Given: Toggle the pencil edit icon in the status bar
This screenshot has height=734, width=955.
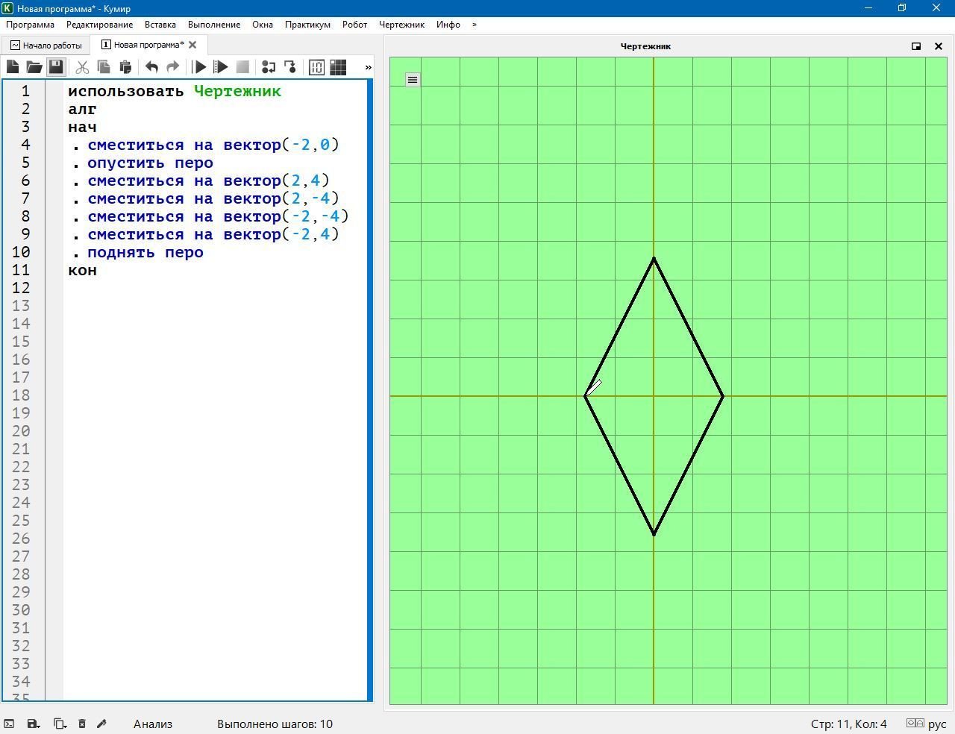Looking at the screenshot, I should tap(102, 724).
